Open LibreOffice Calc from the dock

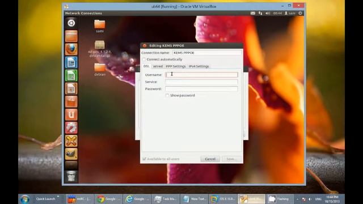click(71, 75)
